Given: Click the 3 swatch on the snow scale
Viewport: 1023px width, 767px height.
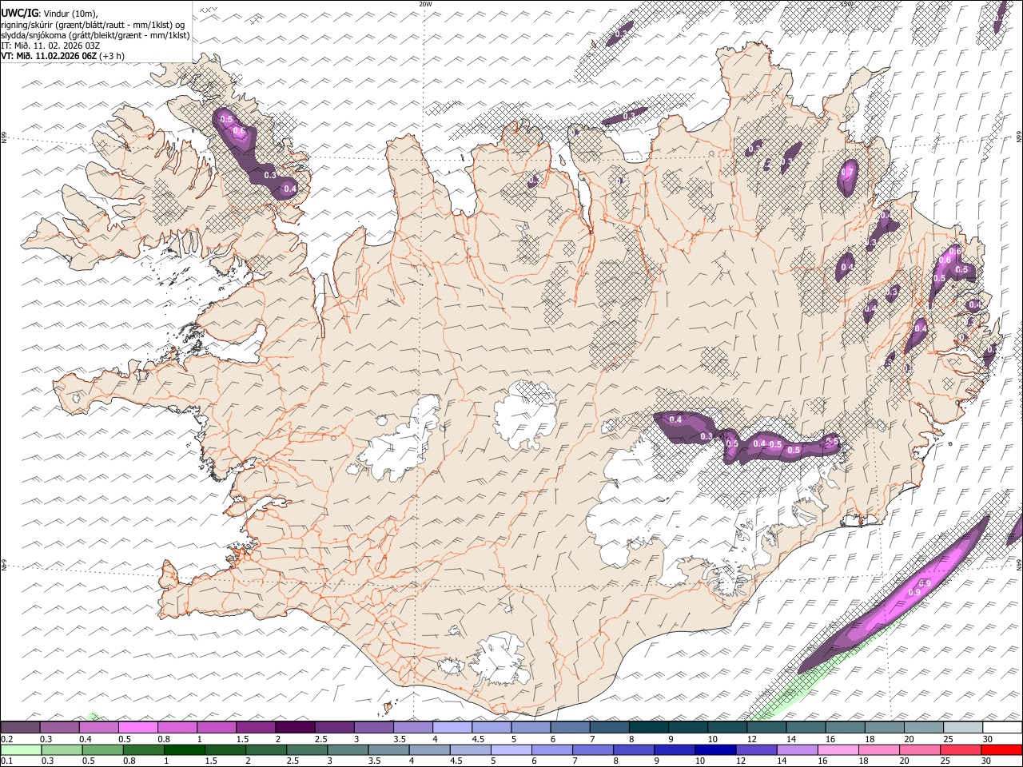Looking at the screenshot, I should pos(373,727).
